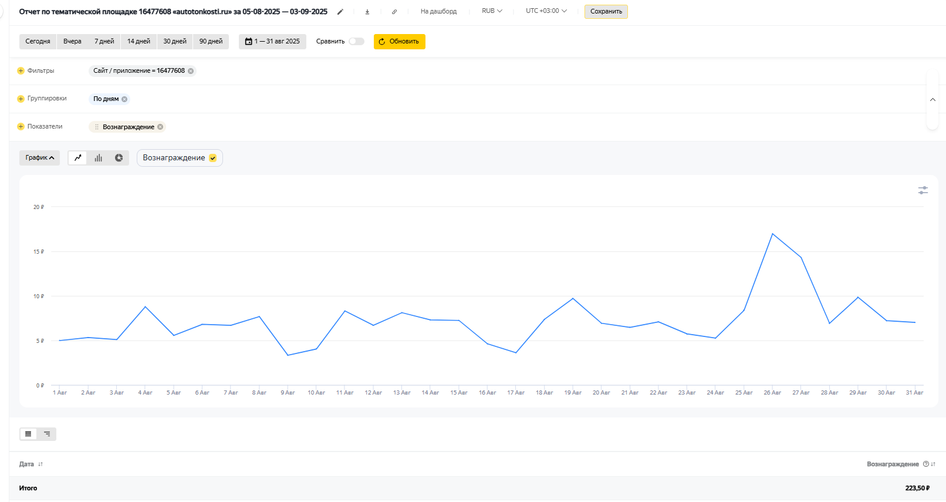Open chart settings sliders icon

pyautogui.click(x=923, y=190)
